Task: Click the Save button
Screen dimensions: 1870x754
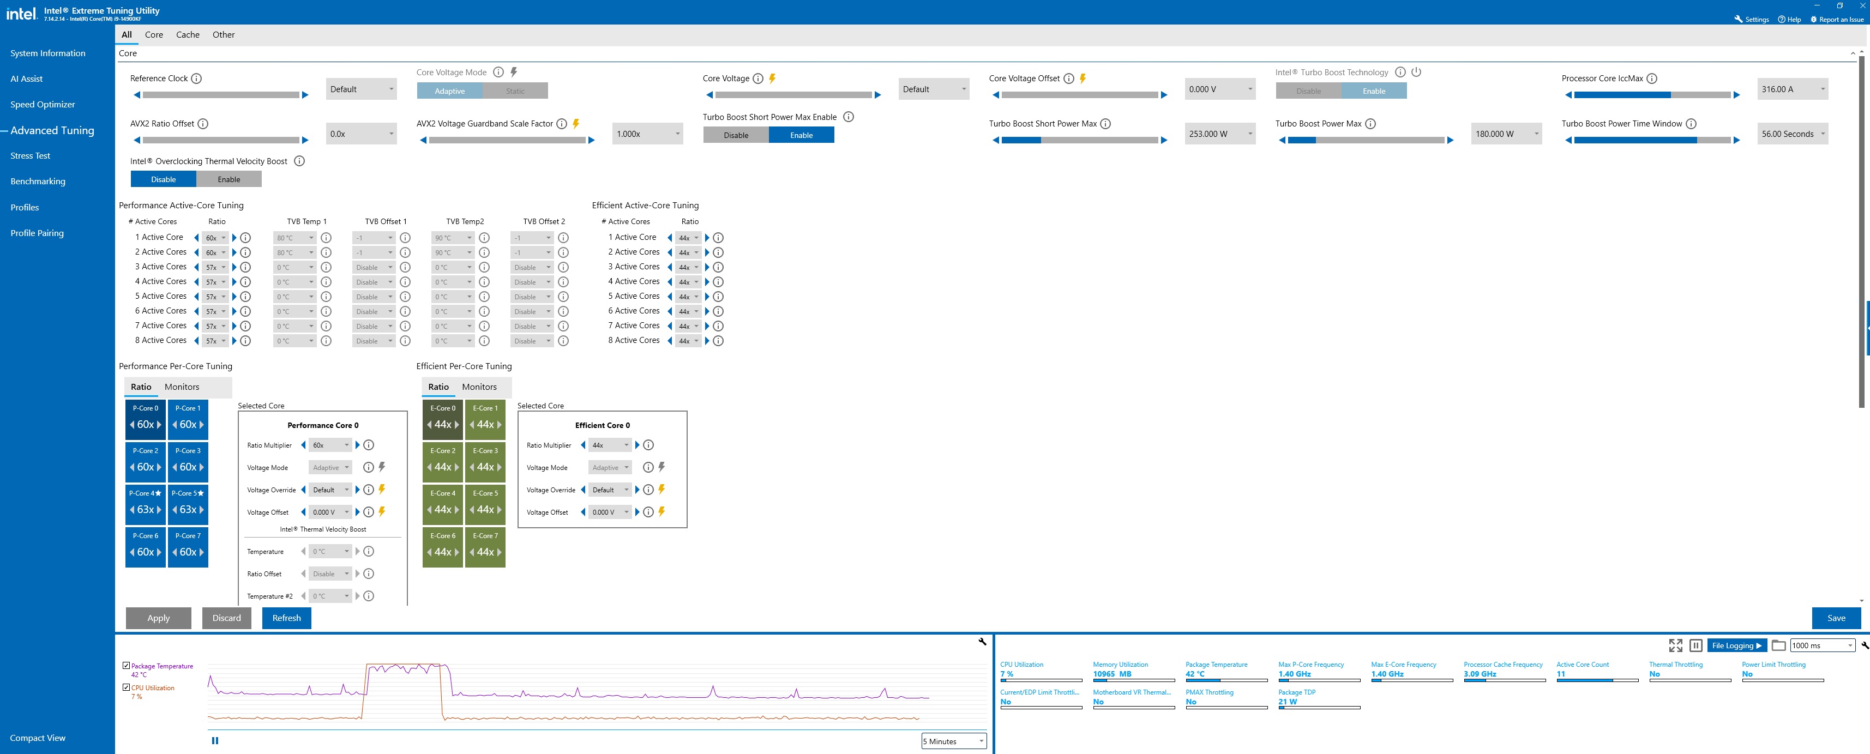Action: point(1836,618)
